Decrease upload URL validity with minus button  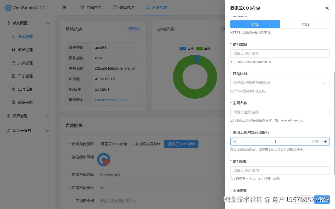235,141
